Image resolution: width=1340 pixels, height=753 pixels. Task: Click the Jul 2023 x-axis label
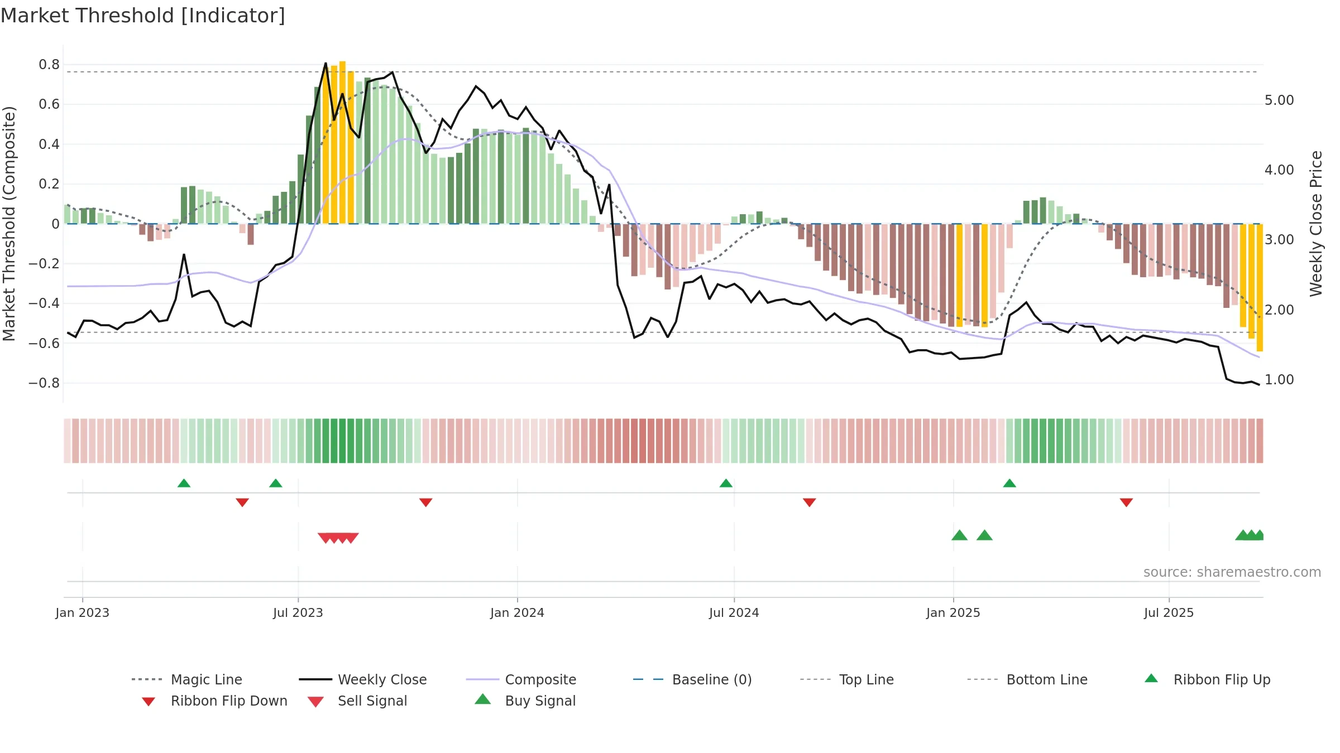[298, 612]
